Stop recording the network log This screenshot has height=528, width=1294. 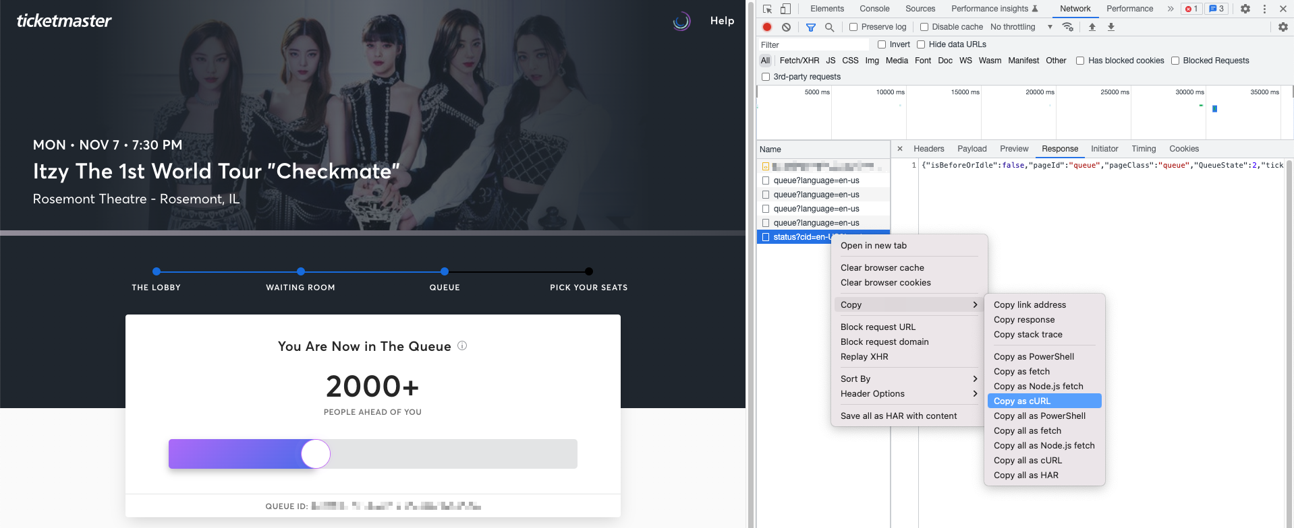(767, 27)
